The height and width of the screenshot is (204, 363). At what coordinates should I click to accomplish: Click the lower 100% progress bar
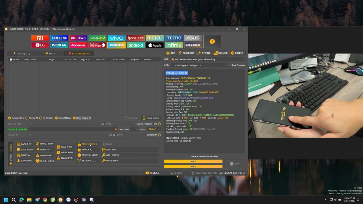click(193, 167)
